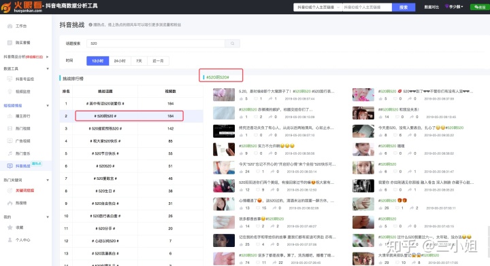Click the 数据对比 link in header

[431, 7]
